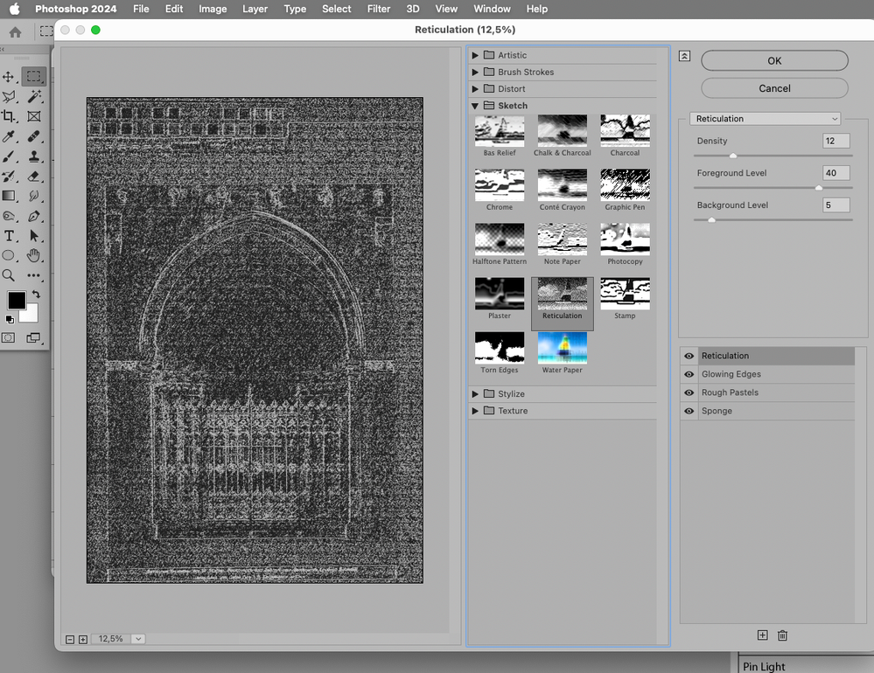Choose the Graphic Pen filter thumbnail
Screen dimensions: 874x673
625,184
